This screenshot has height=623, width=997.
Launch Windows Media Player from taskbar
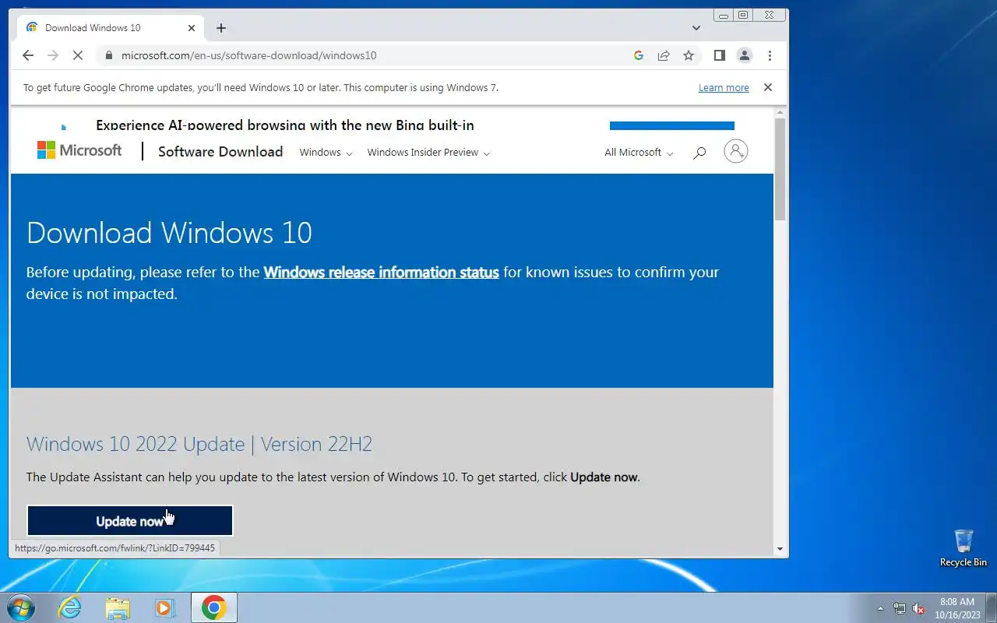165,607
